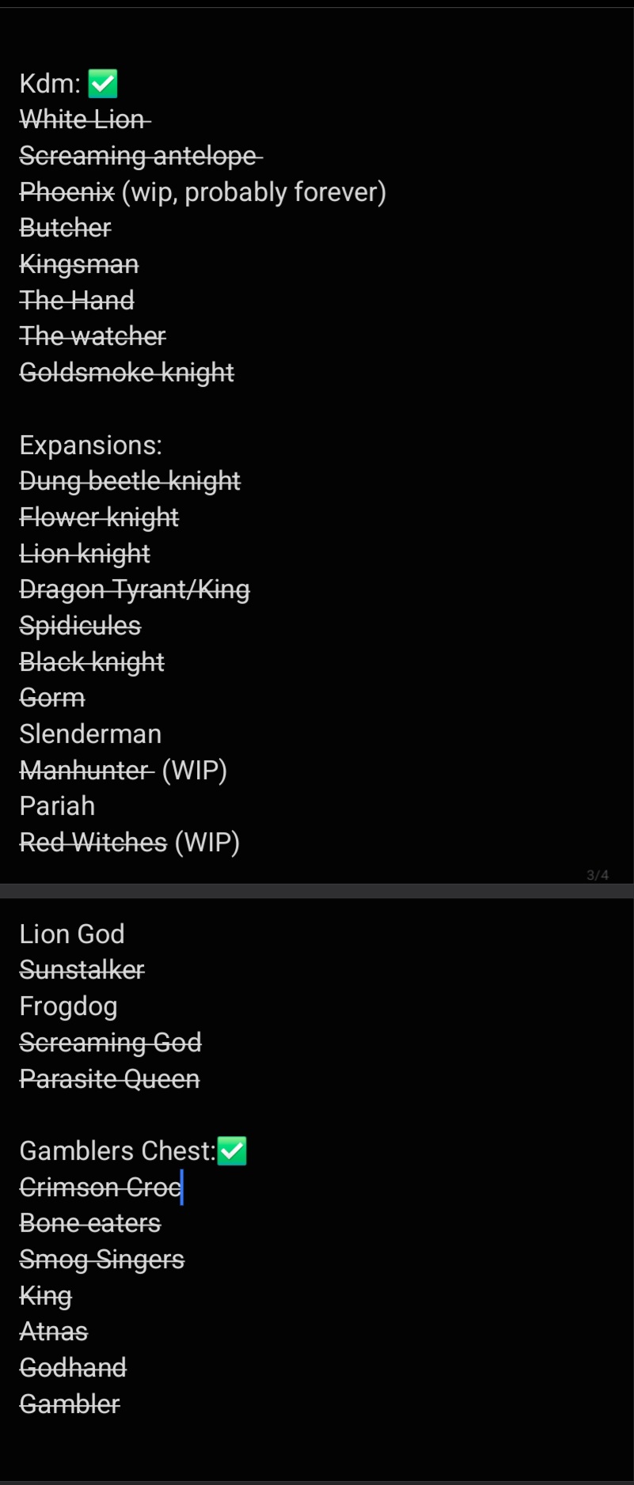The image size is (634, 1485).
Task: Click the green checkmark after Gamblers Chest
Action: (x=232, y=1151)
